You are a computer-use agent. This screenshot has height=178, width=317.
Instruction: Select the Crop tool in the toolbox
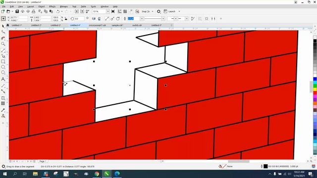pyautogui.click(x=3, y=38)
